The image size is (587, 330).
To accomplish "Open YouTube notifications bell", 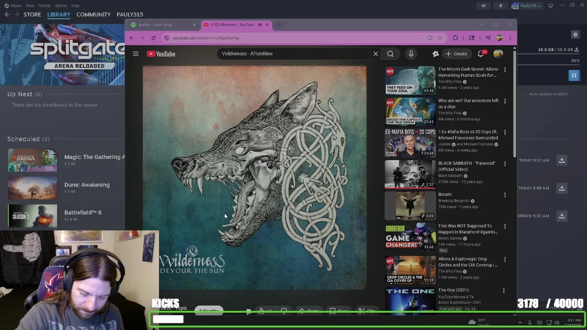I will (481, 54).
